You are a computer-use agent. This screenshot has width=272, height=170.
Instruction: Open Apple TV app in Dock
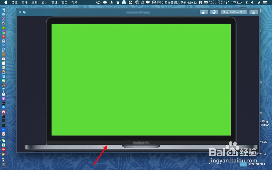click(4, 103)
